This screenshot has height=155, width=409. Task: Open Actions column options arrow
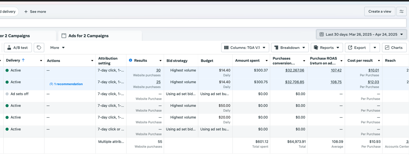[x=92, y=61]
